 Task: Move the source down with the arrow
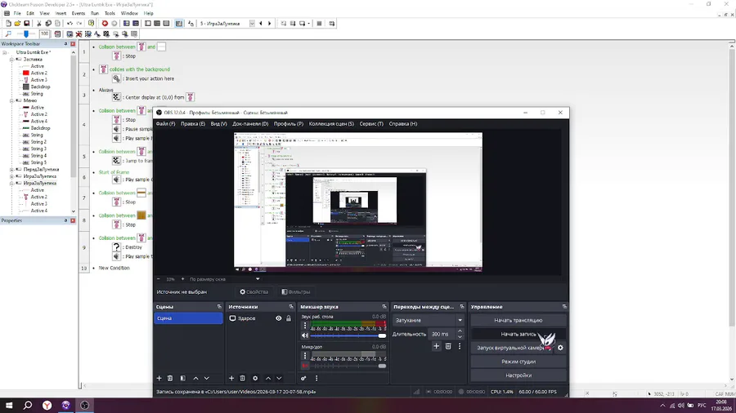coord(279,379)
